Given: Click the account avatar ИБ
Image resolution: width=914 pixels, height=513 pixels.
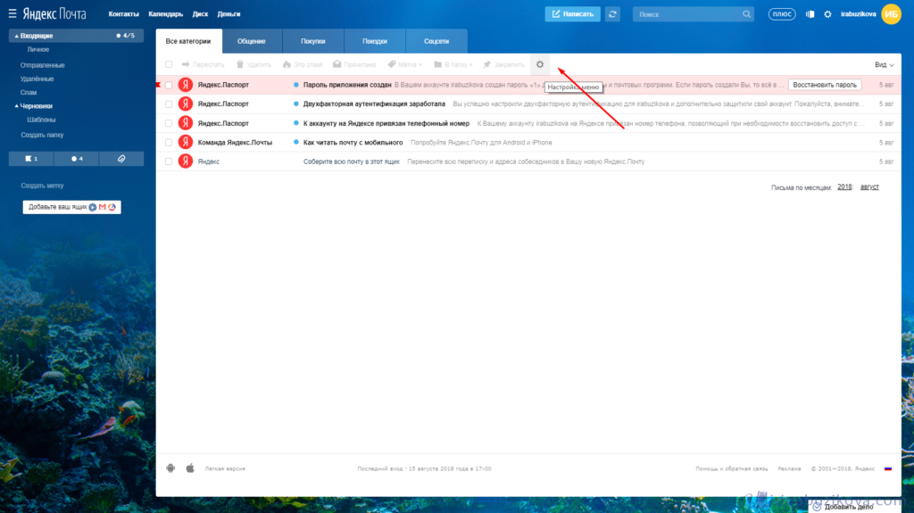Looking at the screenshot, I should coord(891,14).
